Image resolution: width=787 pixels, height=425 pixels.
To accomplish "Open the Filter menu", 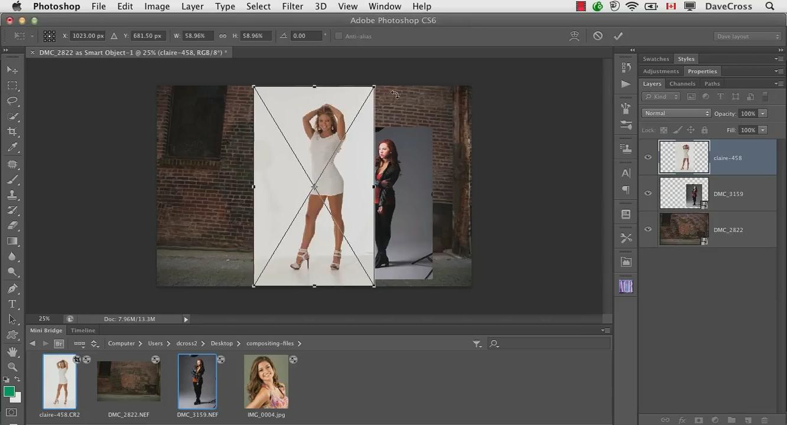I will click(292, 6).
